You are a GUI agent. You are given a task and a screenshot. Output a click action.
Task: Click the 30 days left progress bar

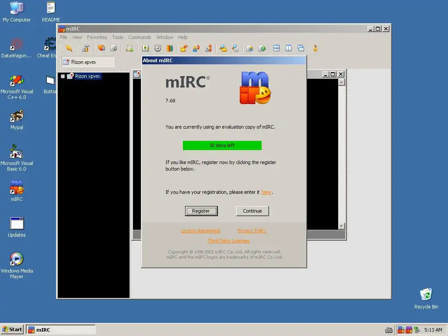point(222,145)
